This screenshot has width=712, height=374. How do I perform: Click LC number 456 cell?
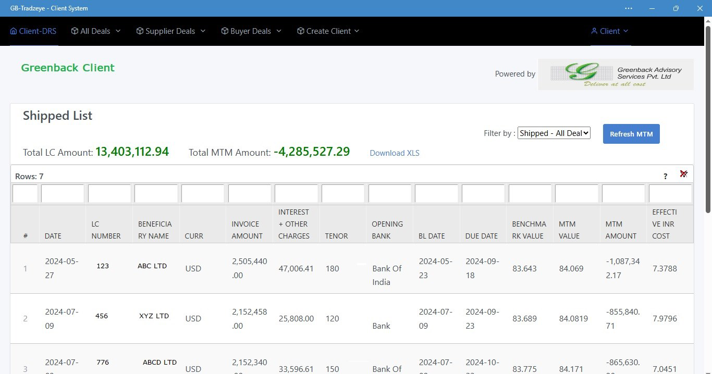tap(102, 316)
